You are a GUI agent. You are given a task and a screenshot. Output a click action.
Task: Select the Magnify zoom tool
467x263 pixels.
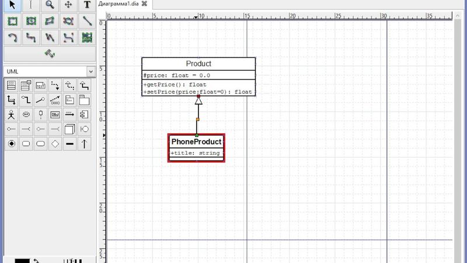(x=50, y=5)
